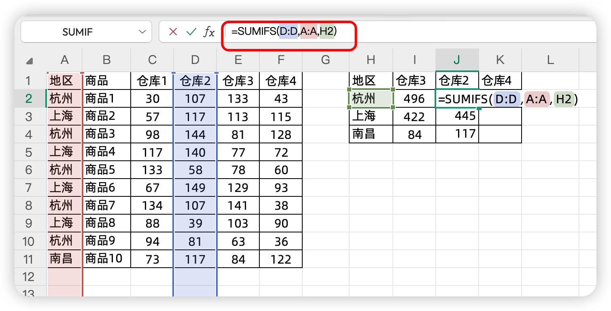Select the cell with value 115
This screenshot has width=611, height=311.
[x=281, y=117]
